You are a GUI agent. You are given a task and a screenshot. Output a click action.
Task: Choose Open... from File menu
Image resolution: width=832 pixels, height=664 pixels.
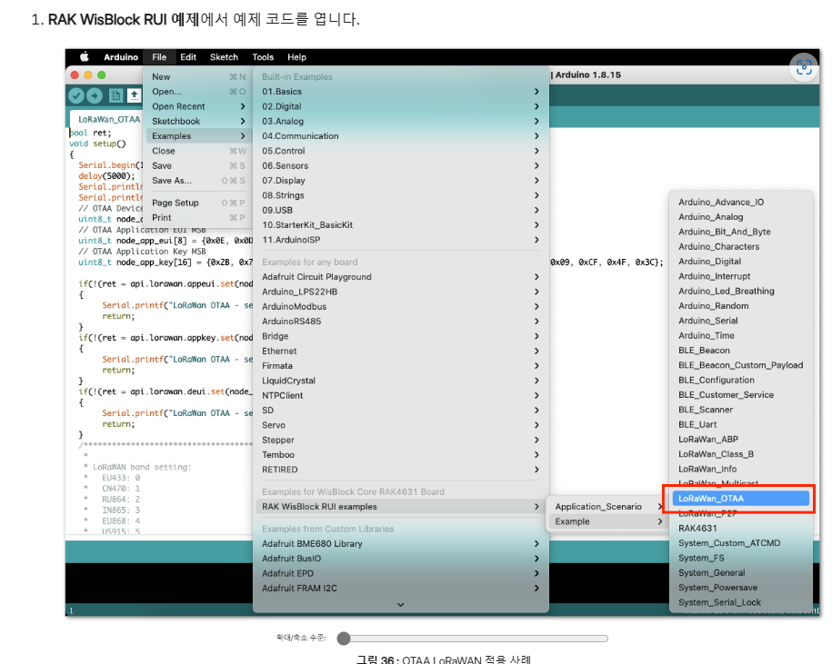(x=197, y=92)
